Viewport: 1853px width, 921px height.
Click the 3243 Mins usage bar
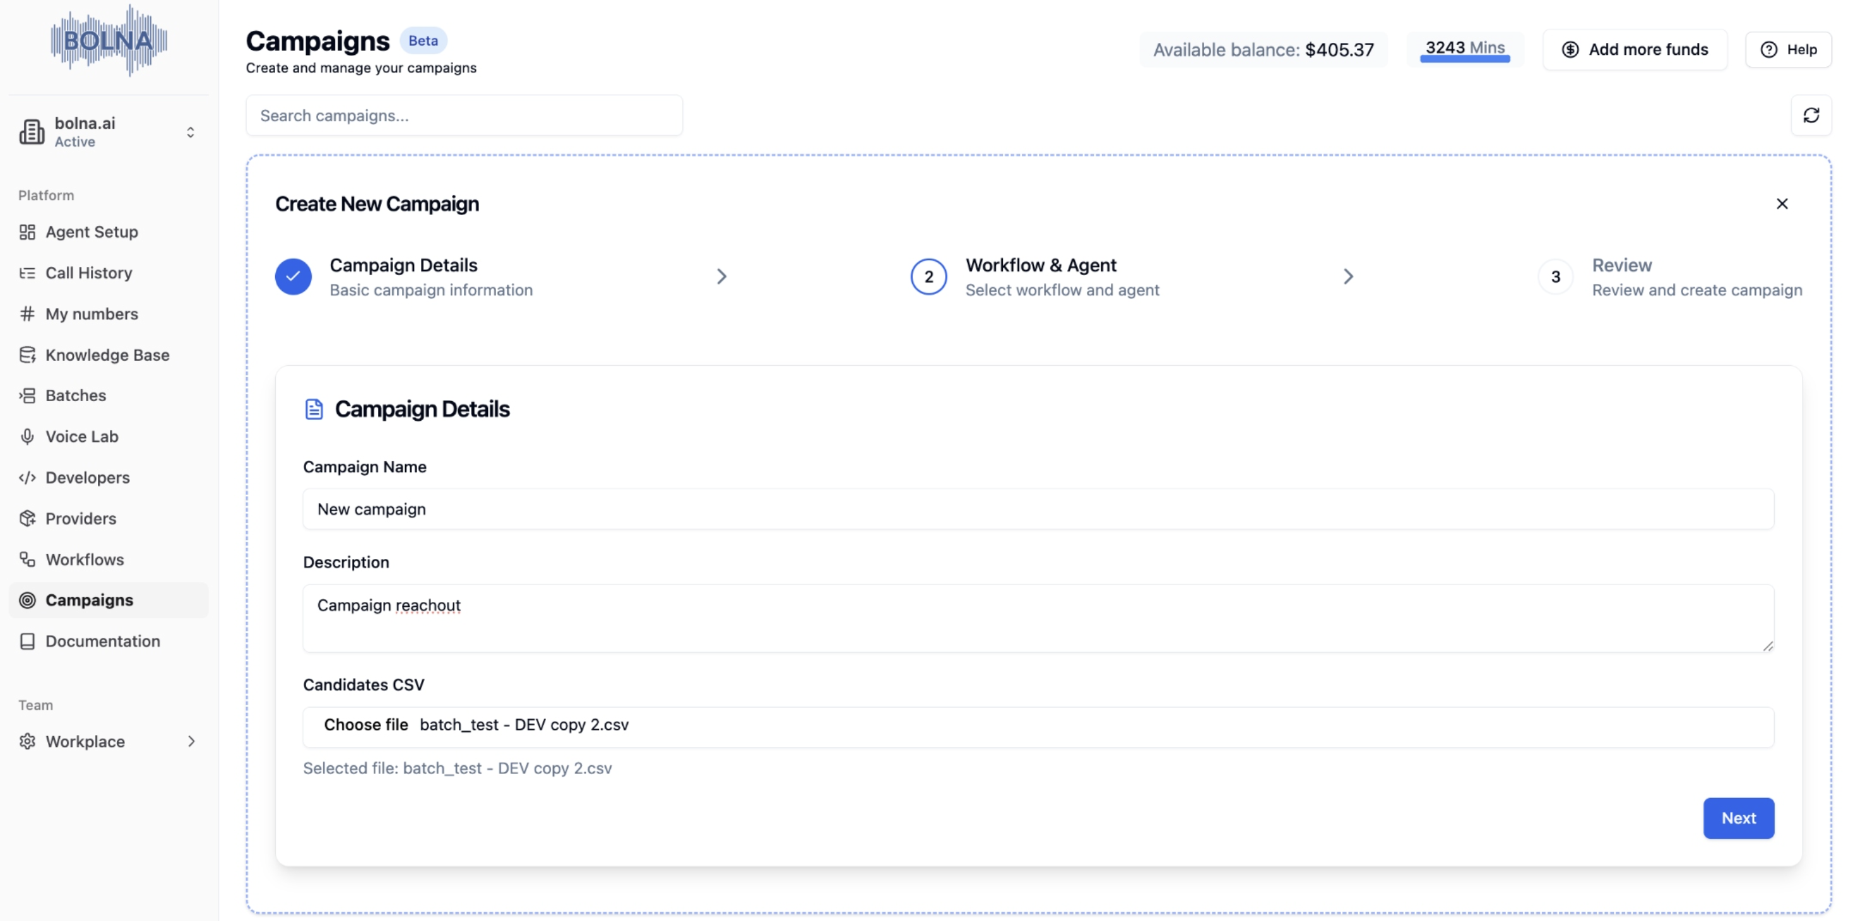[x=1465, y=50]
